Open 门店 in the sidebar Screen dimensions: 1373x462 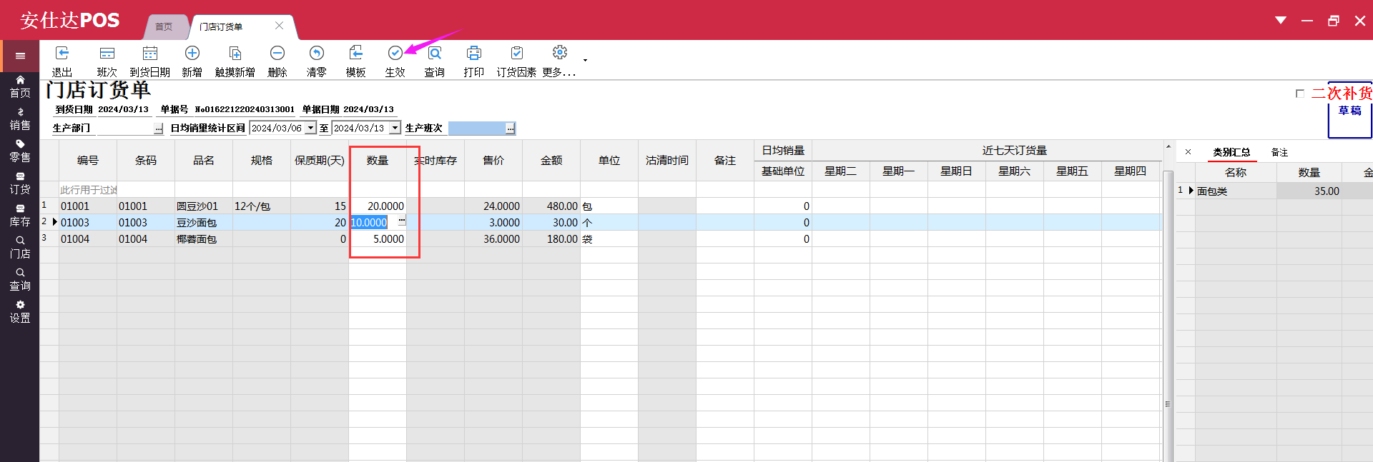(x=20, y=248)
